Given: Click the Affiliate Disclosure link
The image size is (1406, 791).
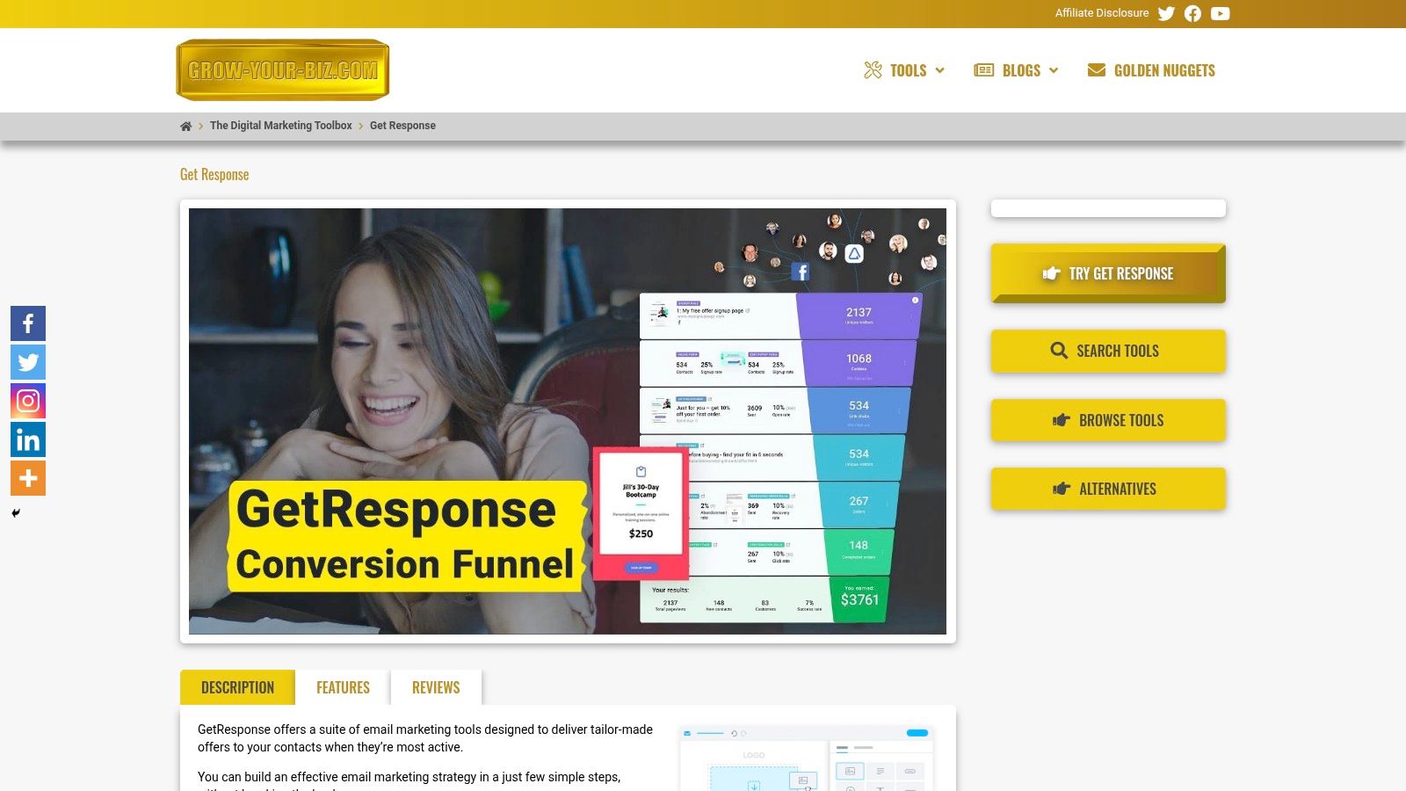Looking at the screenshot, I should 1102,13.
